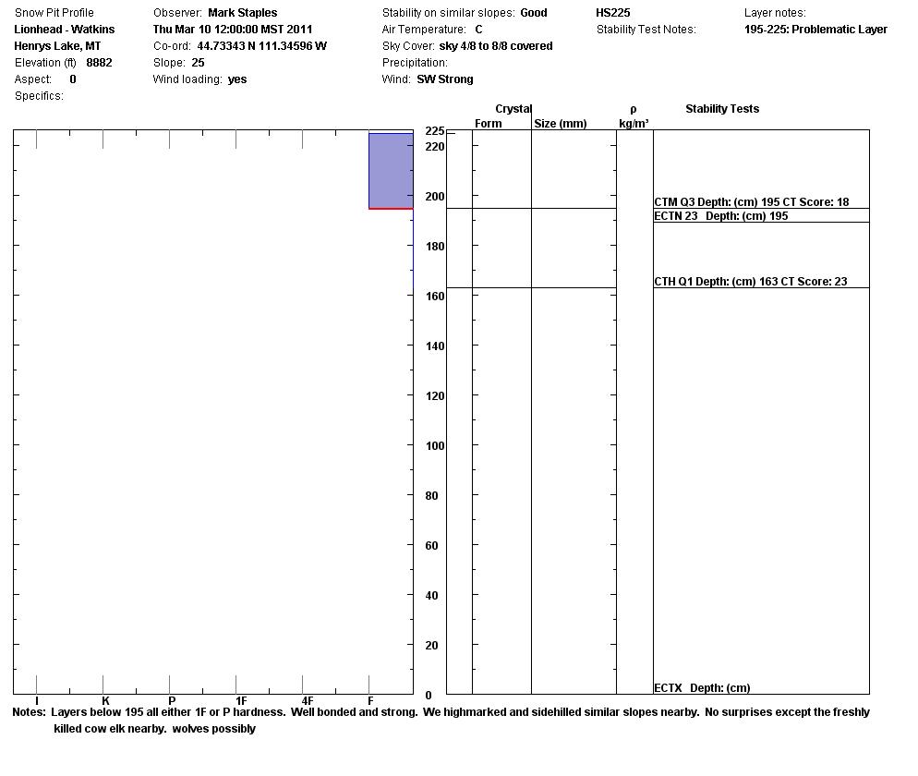This screenshot has height=776, width=918.
Task: Click the depth label '160'
Action: 435,297
